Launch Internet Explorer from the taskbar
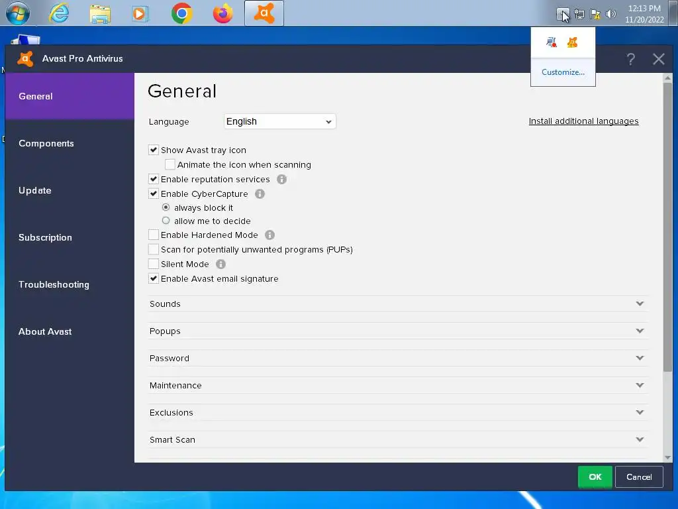Image resolution: width=678 pixels, height=509 pixels. 59,13
